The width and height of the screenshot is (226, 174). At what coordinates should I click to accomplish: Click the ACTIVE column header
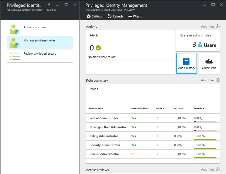click(178, 109)
